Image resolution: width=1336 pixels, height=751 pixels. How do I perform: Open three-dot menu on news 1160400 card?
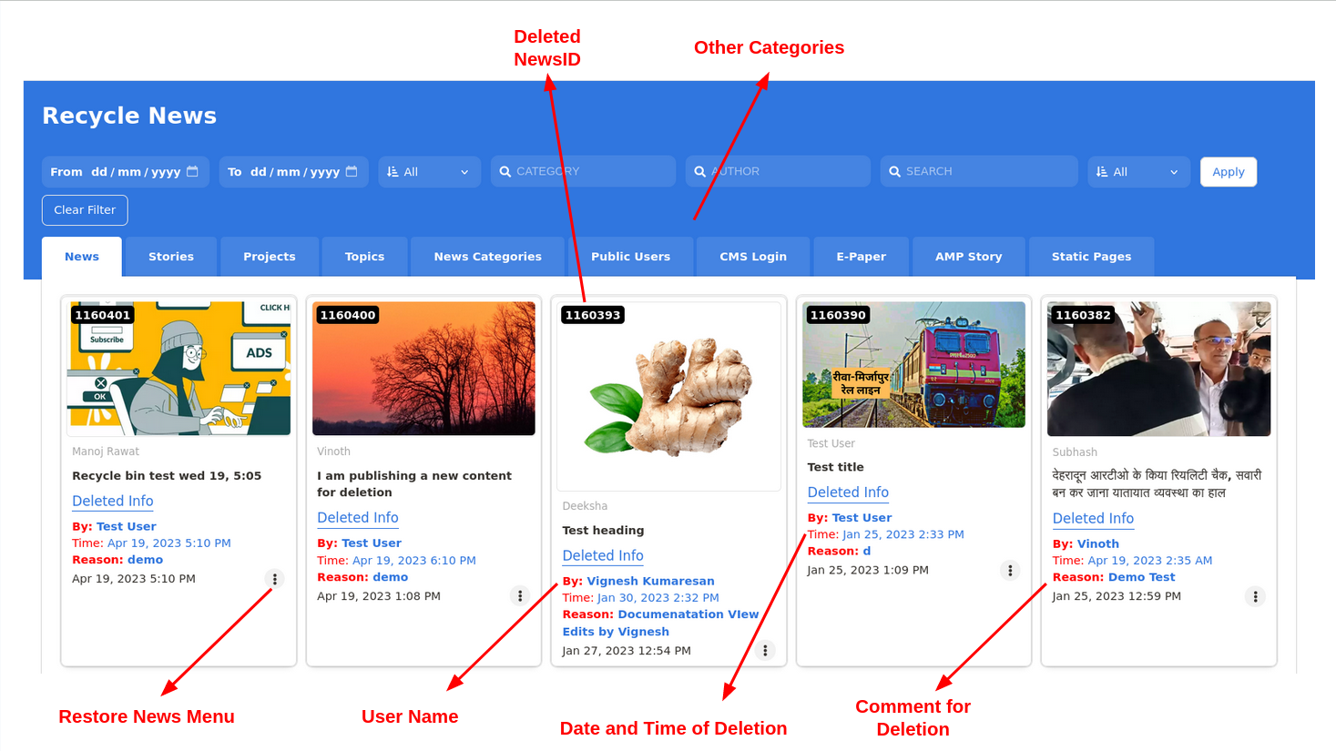[520, 595]
